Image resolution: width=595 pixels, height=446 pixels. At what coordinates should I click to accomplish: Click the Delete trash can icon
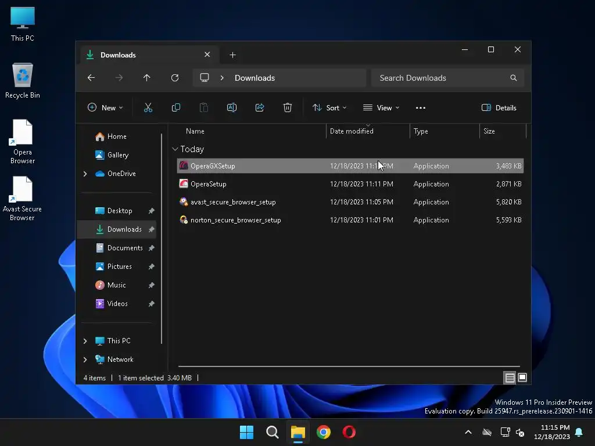pos(287,107)
